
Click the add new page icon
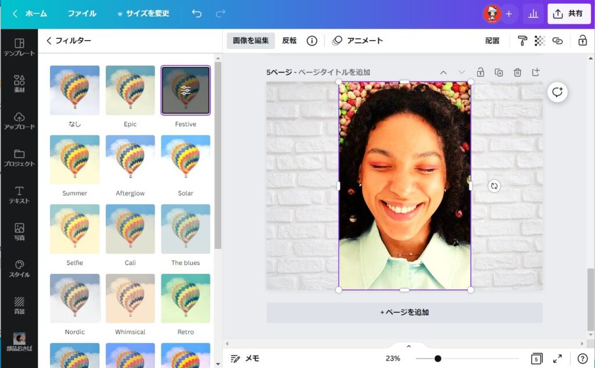535,72
